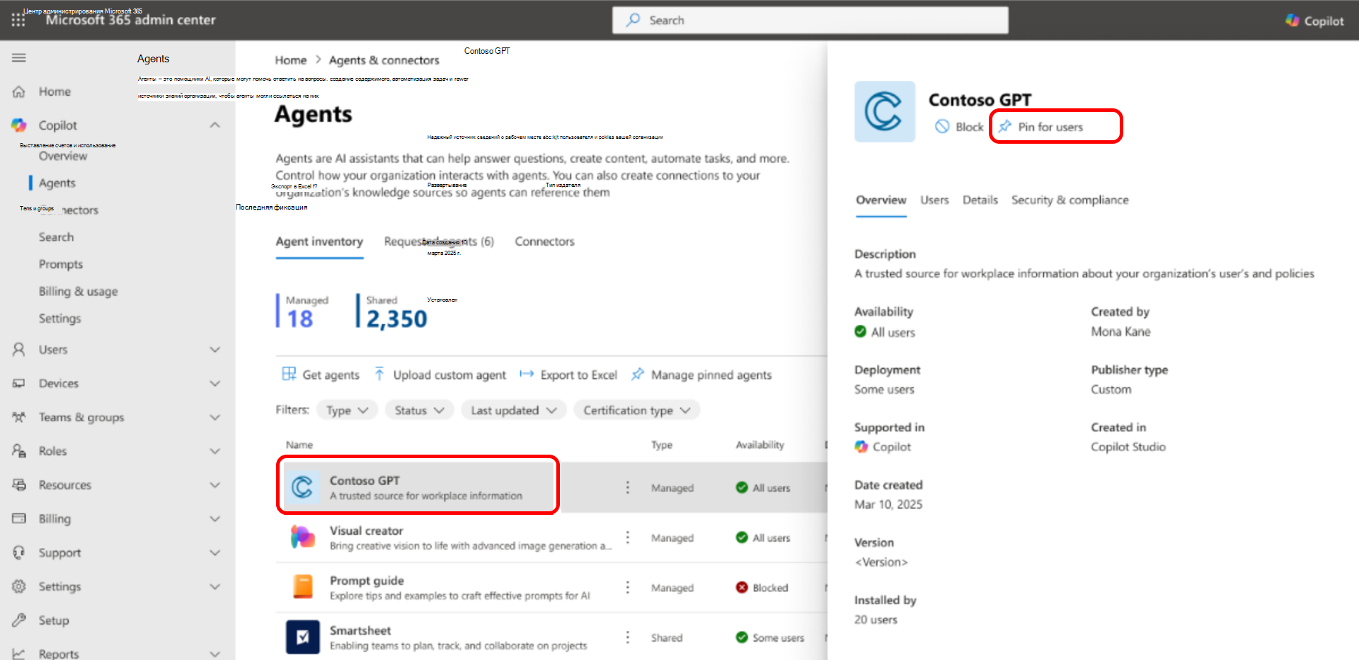
Task: Expand the Roles section chevron
Action: (x=215, y=450)
